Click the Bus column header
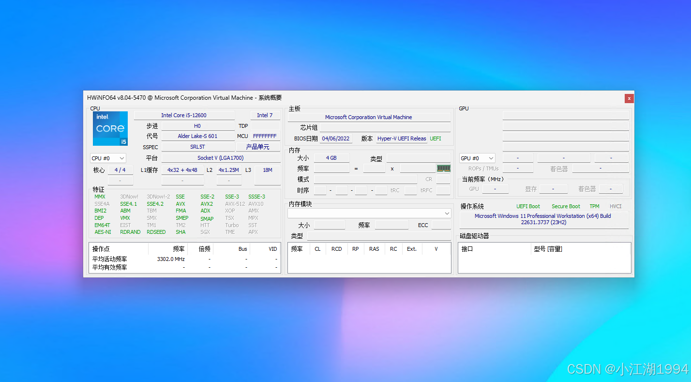This screenshot has height=382, width=691. click(x=232, y=249)
